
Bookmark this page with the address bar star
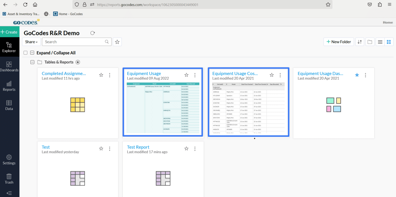pyautogui.click(x=328, y=5)
